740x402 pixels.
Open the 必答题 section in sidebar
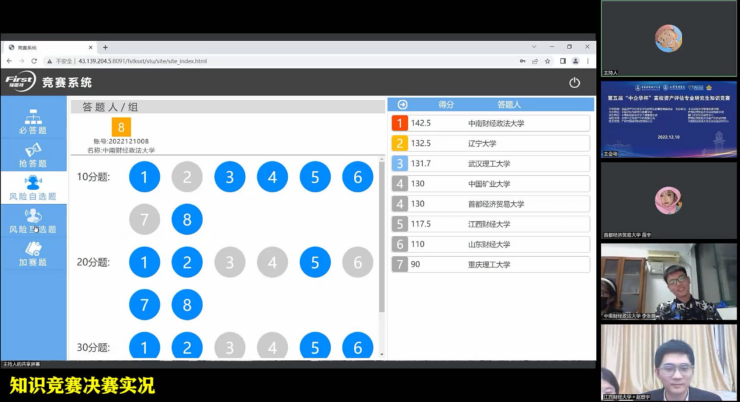point(33,122)
